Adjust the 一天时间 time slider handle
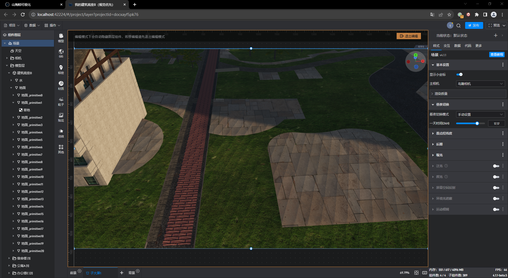This screenshot has height=278, width=508. point(477,123)
